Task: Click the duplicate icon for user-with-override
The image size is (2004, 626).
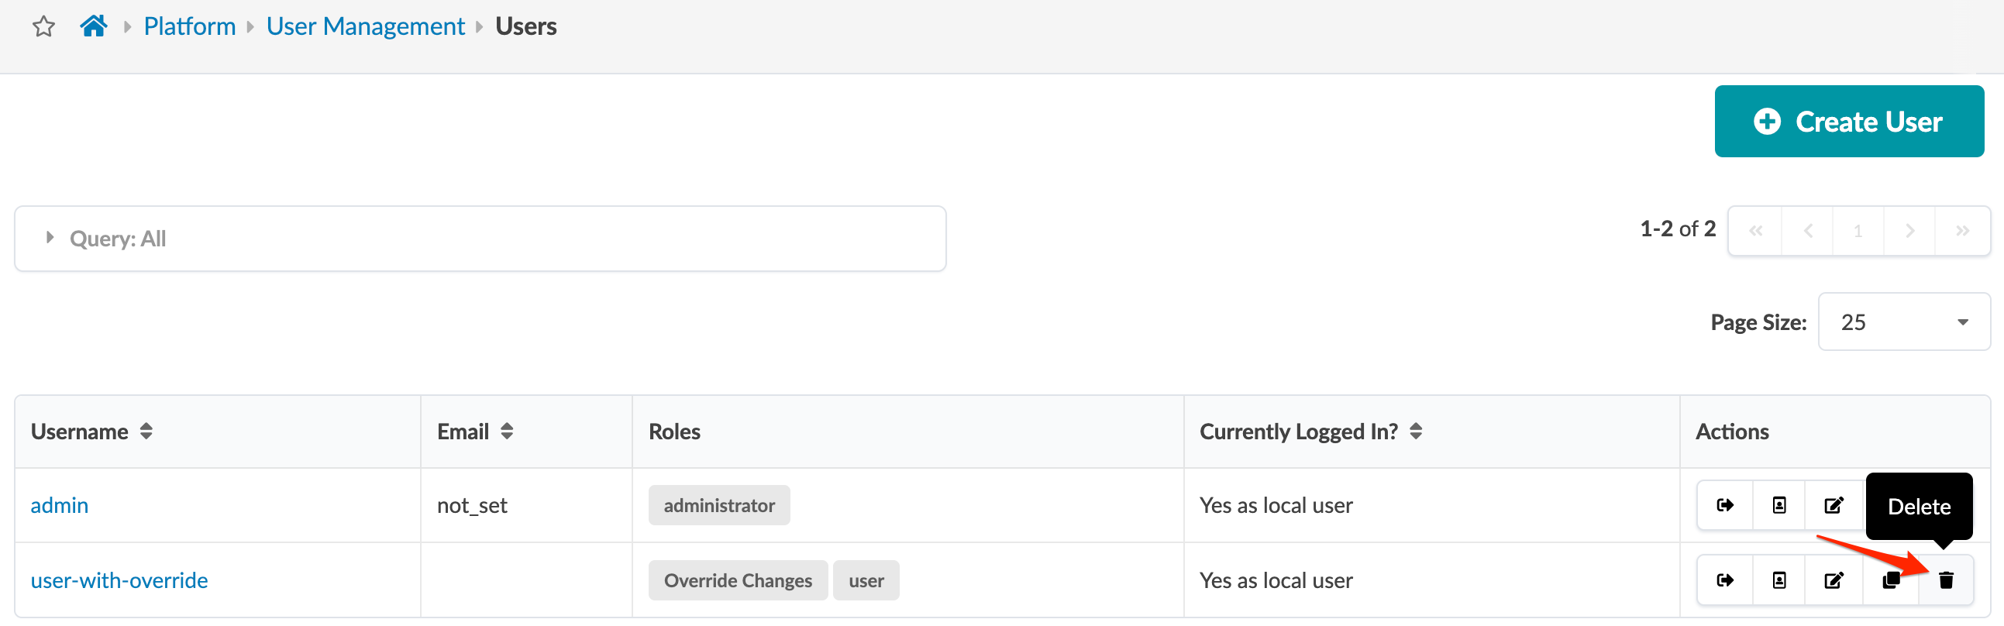Action: pyautogui.click(x=1890, y=580)
